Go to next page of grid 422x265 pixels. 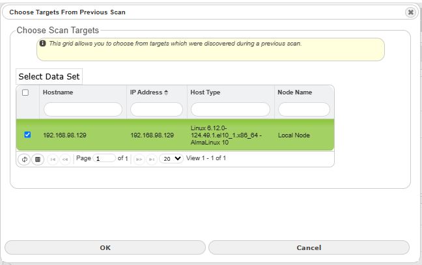click(x=139, y=160)
